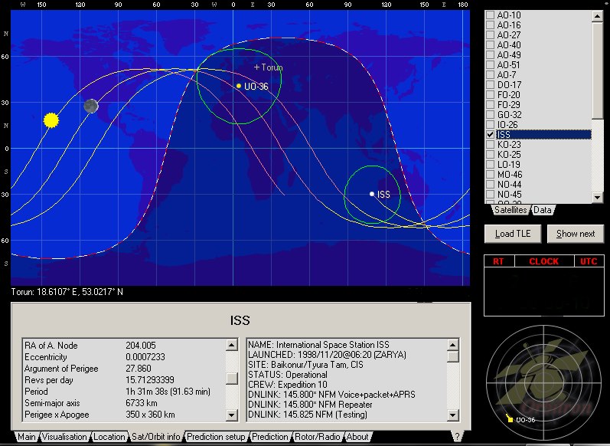
Task: Select GO-32 in the satellite list
Action: coord(509,114)
